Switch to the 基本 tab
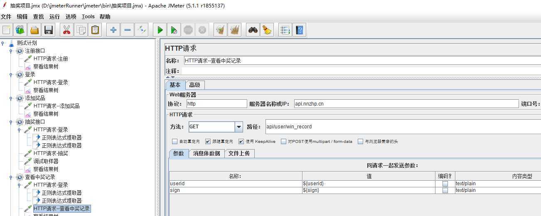The width and height of the screenshot is (541, 216). [175, 85]
